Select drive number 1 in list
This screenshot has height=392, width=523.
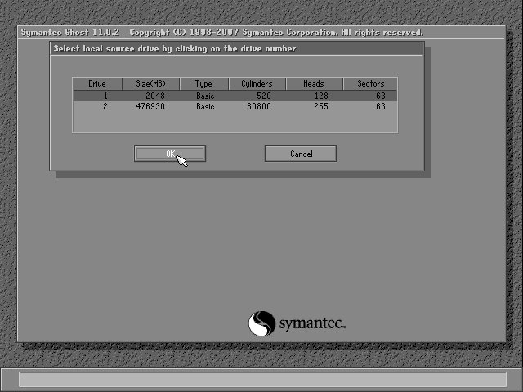pos(105,96)
